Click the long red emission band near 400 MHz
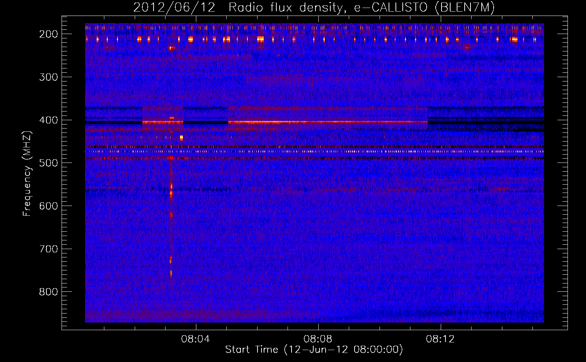The width and height of the screenshot is (586, 362). 328,122
